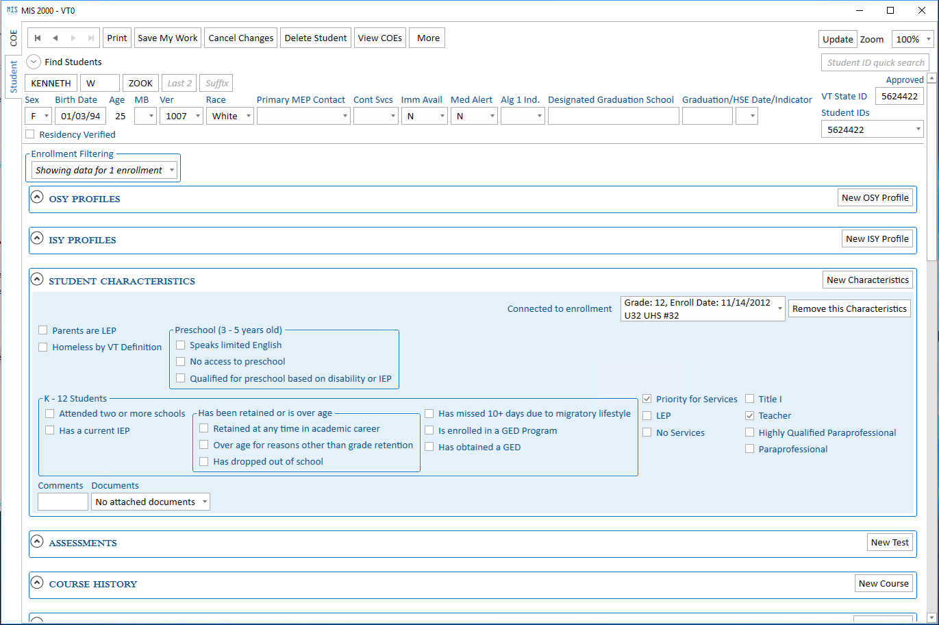Click Cancel Changes
The image size is (939, 625).
[241, 38]
